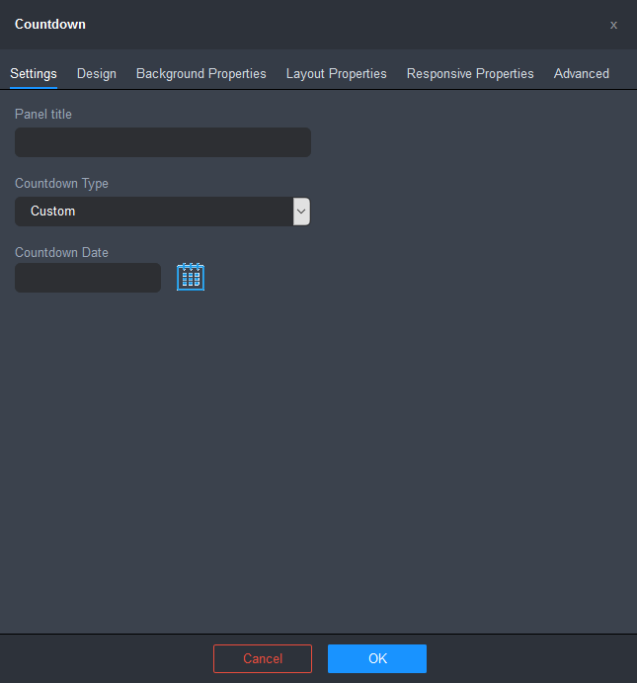Image resolution: width=637 pixels, height=683 pixels.
Task: Expand Countdown Type using the chevron arrow
Action: coord(301,212)
